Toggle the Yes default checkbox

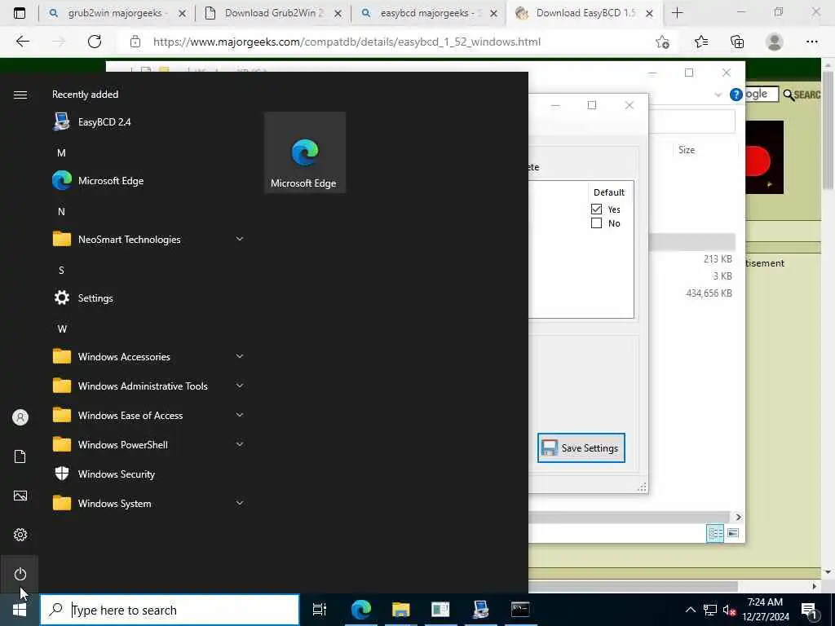(596, 209)
